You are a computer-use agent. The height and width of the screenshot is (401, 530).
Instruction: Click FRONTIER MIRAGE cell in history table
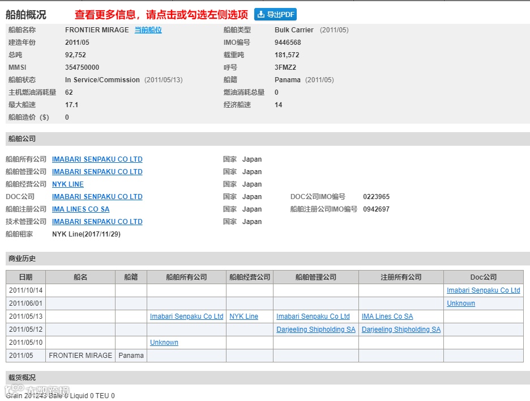[80, 356]
